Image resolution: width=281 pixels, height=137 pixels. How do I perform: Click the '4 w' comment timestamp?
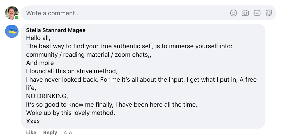pyautogui.click(x=68, y=132)
